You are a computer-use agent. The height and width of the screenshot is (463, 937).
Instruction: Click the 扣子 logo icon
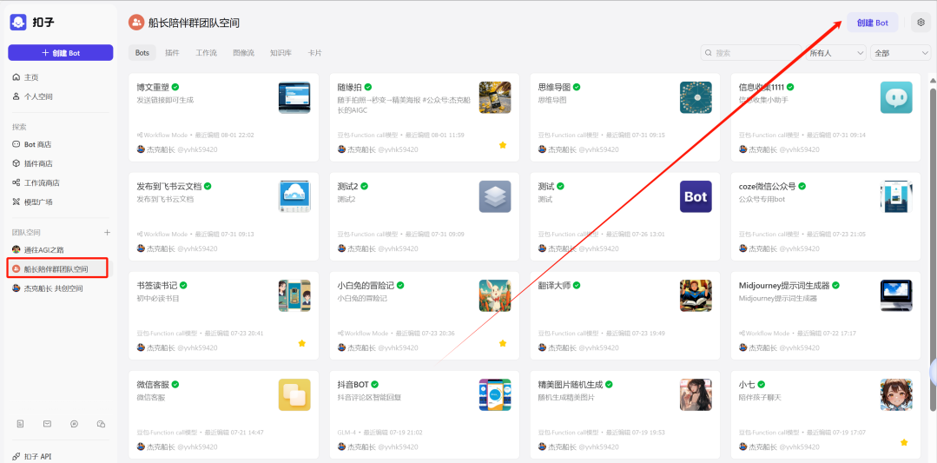(18, 23)
